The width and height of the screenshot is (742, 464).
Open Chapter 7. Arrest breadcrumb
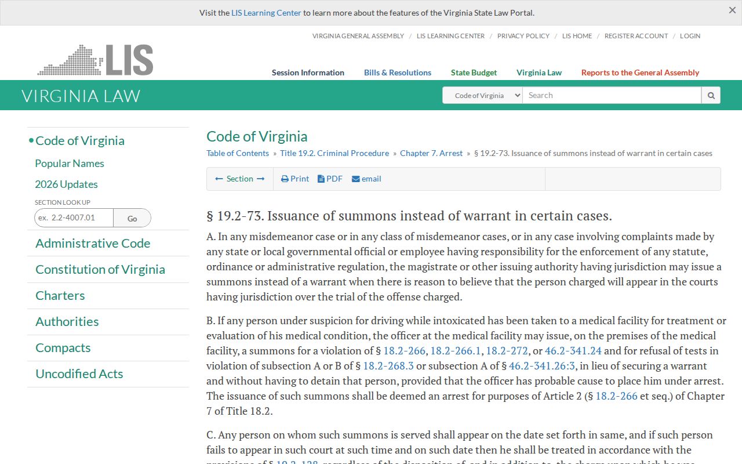[x=431, y=153]
